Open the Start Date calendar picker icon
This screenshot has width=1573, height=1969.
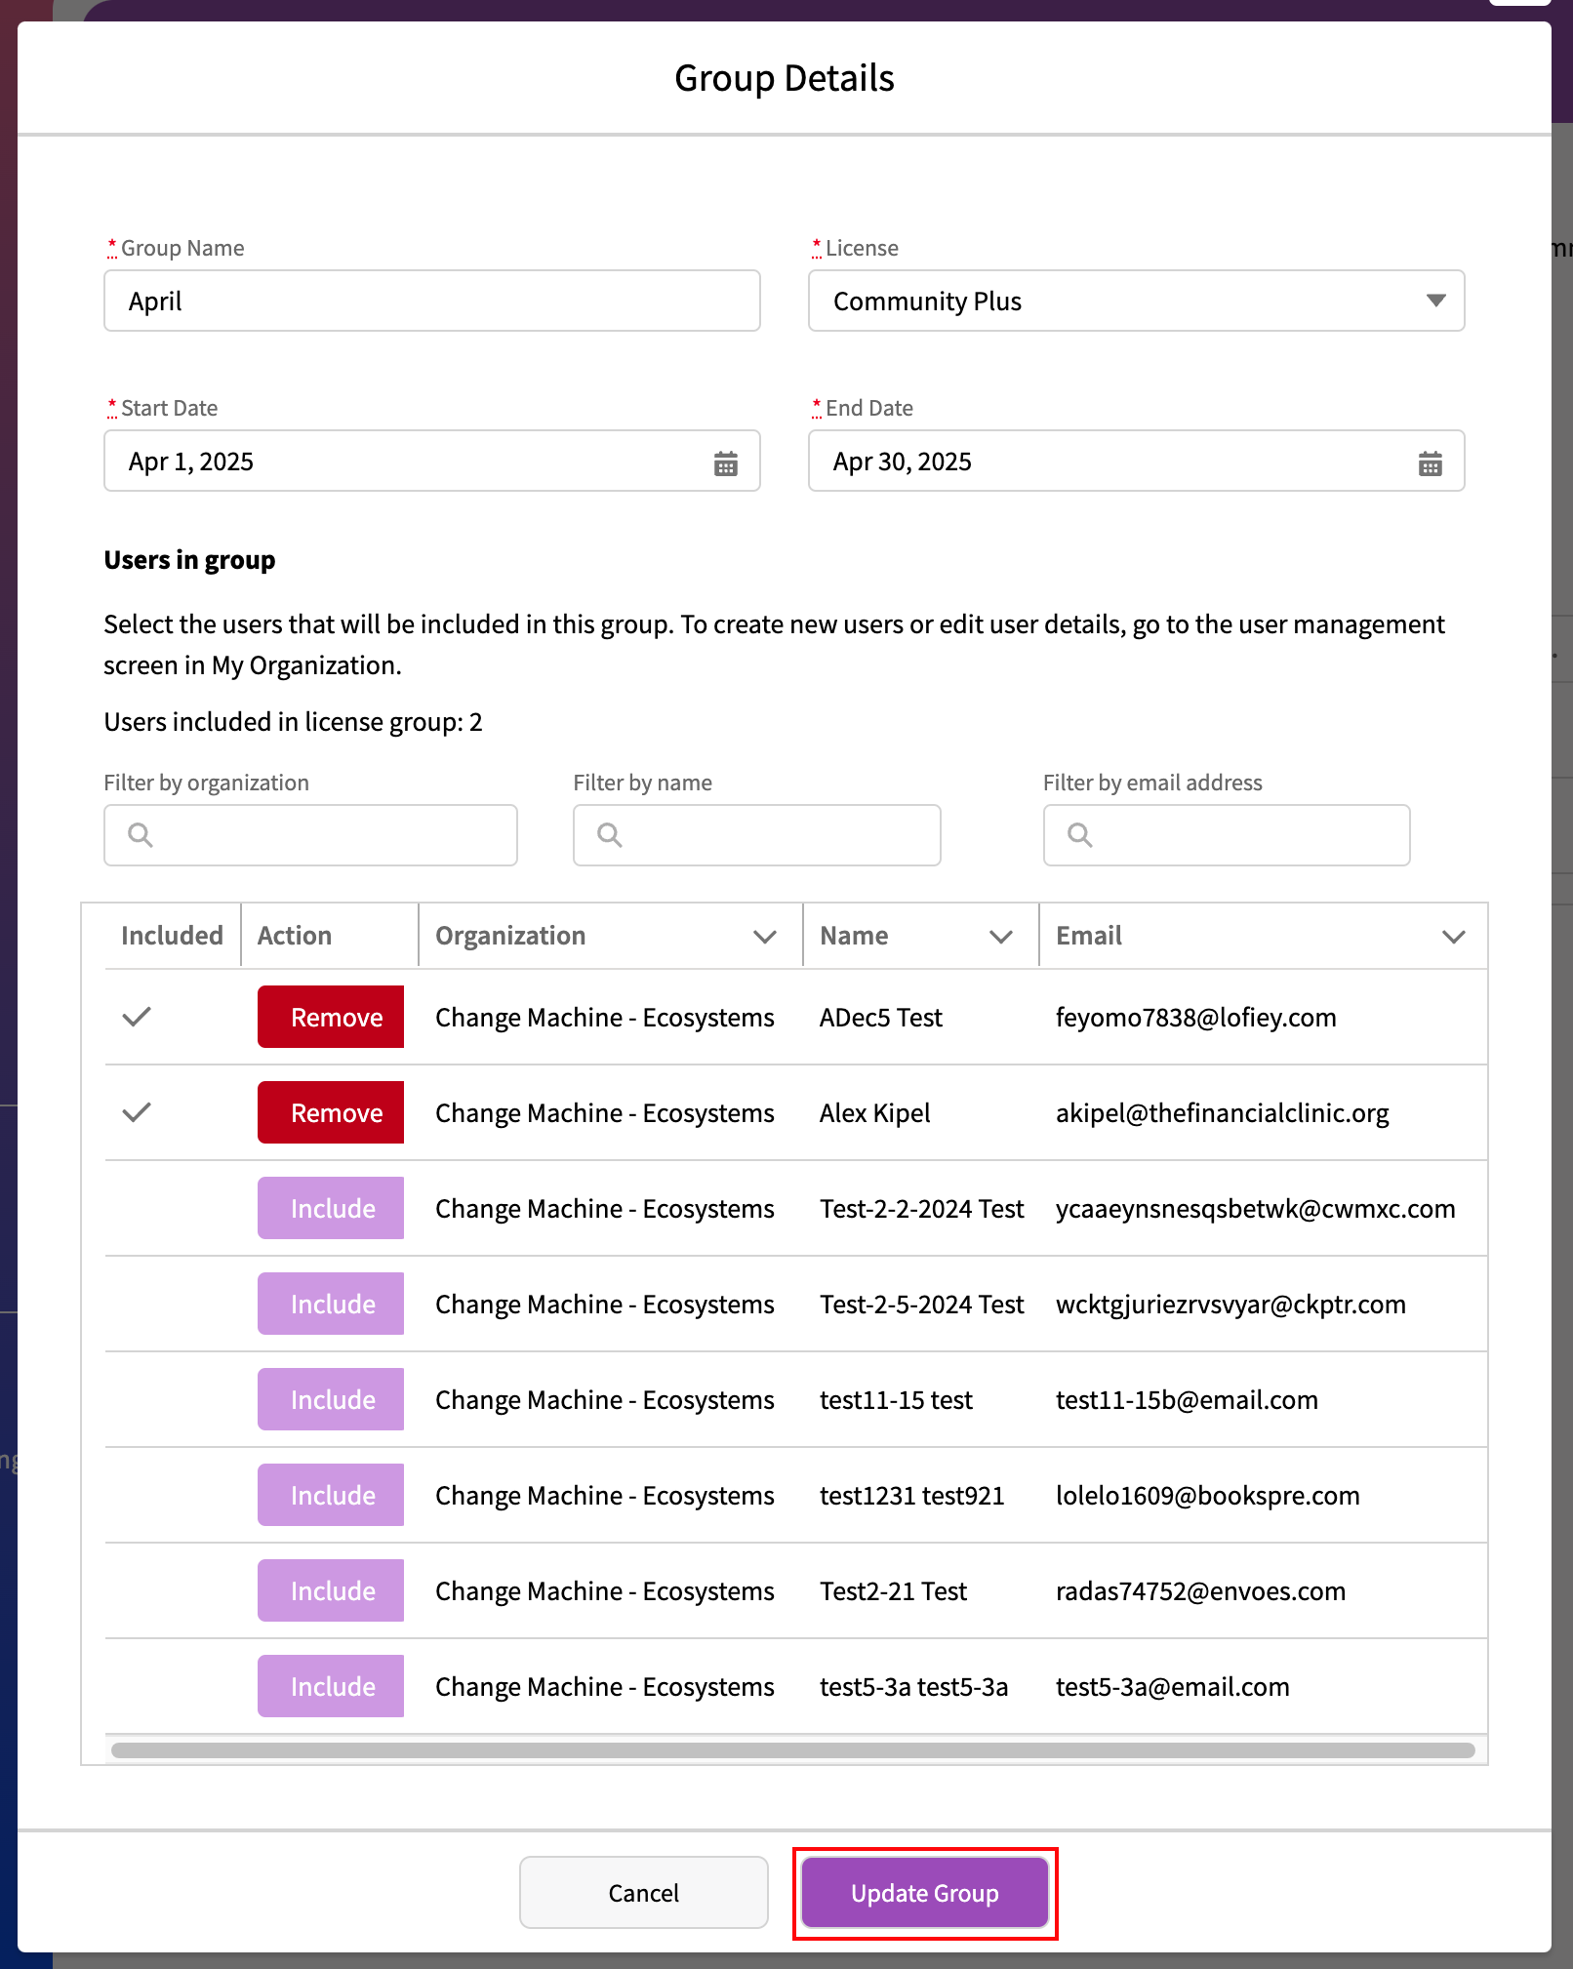tap(725, 463)
